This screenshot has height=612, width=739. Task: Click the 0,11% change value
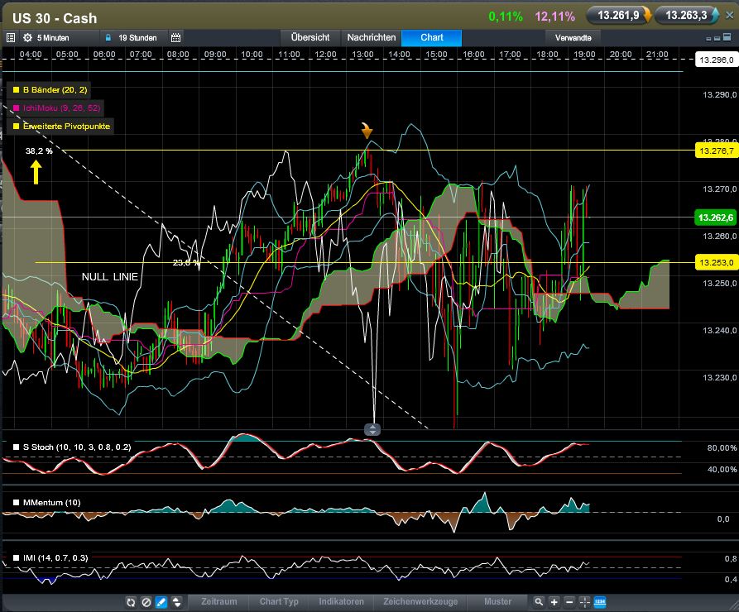[x=506, y=17]
